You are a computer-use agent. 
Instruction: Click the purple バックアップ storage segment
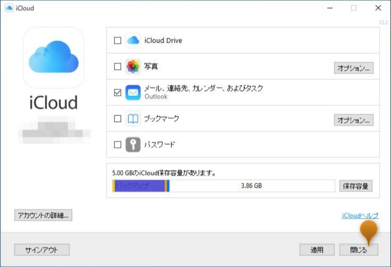coord(140,186)
